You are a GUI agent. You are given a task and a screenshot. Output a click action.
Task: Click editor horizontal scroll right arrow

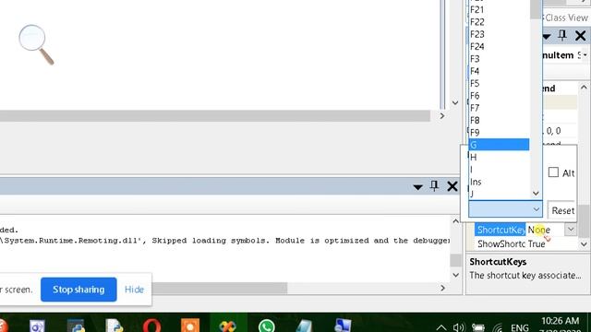[442, 116]
